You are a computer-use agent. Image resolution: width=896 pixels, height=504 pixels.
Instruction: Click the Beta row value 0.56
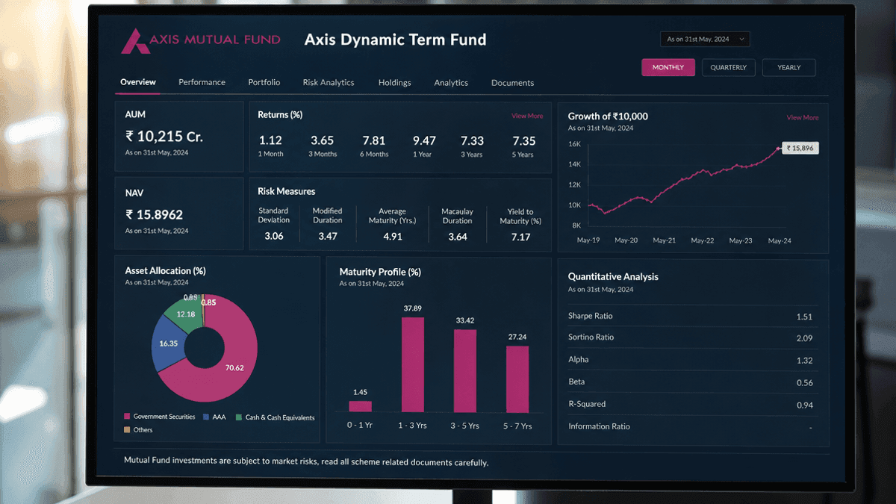tap(804, 383)
